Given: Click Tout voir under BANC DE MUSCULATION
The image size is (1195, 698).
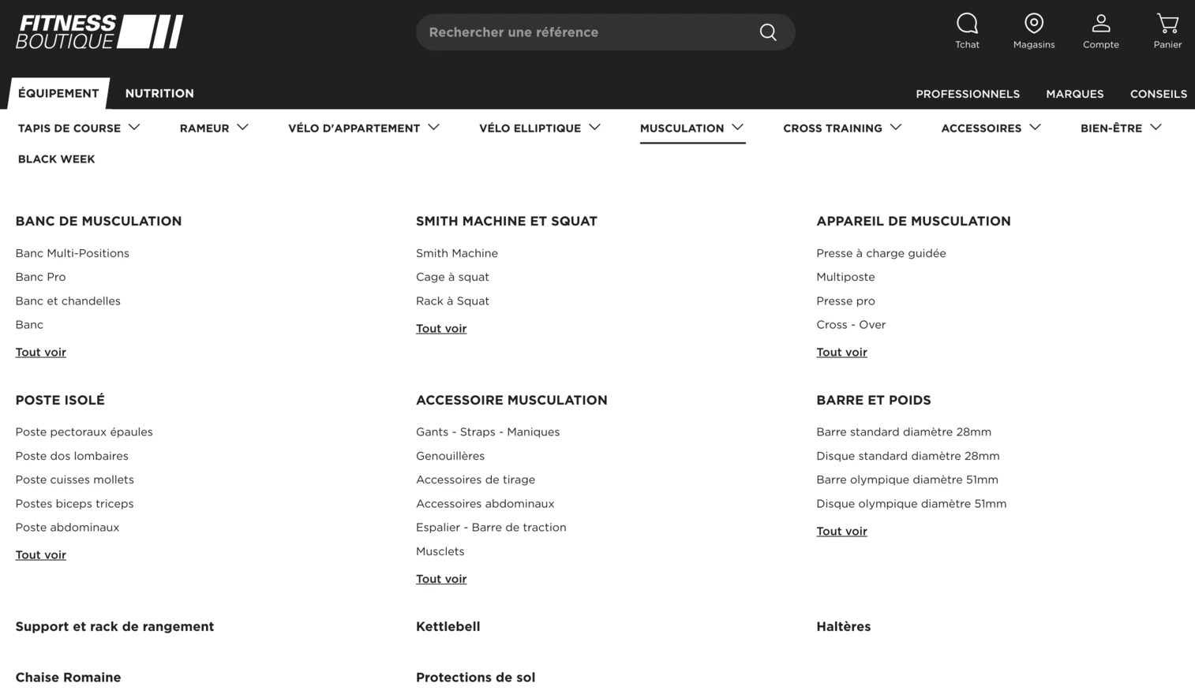Looking at the screenshot, I should (40, 352).
